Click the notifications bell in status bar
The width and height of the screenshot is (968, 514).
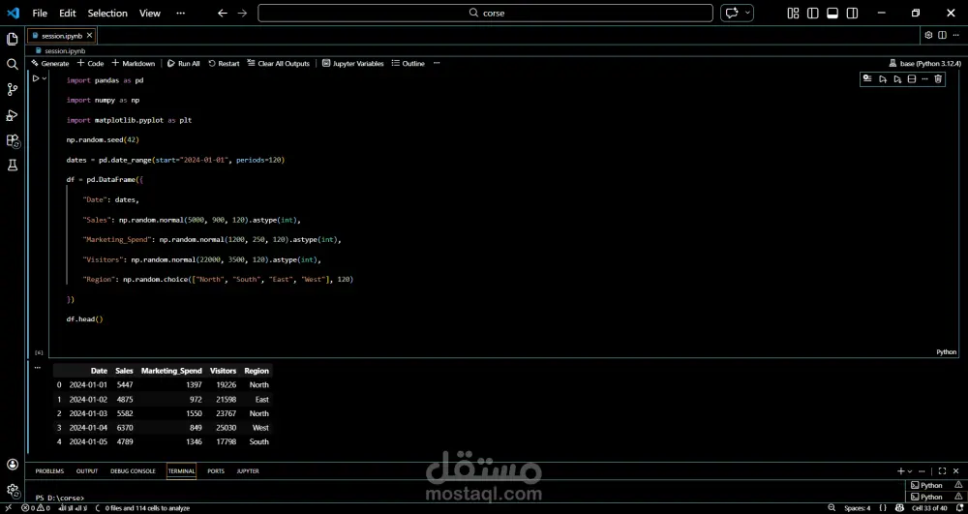click(x=958, y=508)
